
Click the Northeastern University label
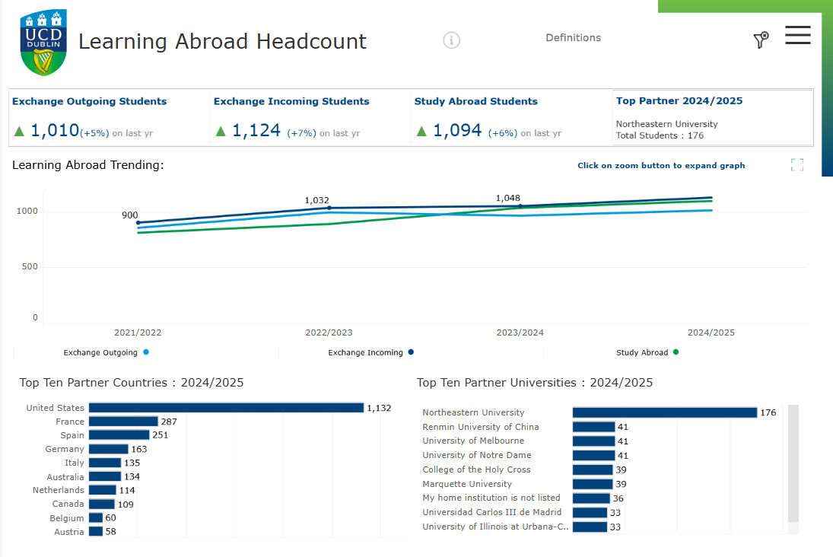[x=472, y=412]
